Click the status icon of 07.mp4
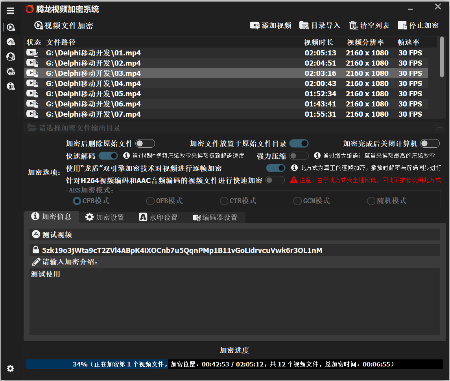This screenshot has height=381, width=450. click(x=32, y=114)
